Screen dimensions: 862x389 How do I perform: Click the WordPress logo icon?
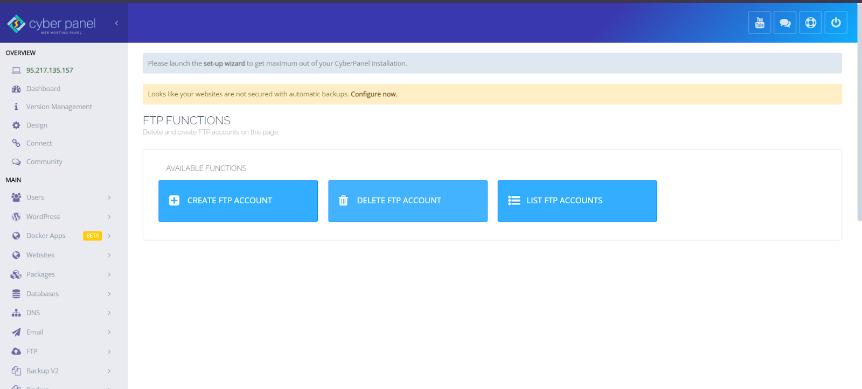tap(16, 217)
